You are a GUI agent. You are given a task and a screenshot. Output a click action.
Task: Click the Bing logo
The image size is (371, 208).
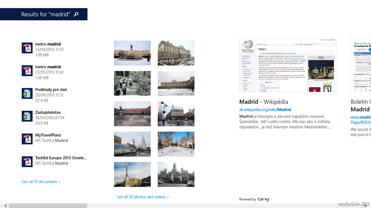(263, 199)
